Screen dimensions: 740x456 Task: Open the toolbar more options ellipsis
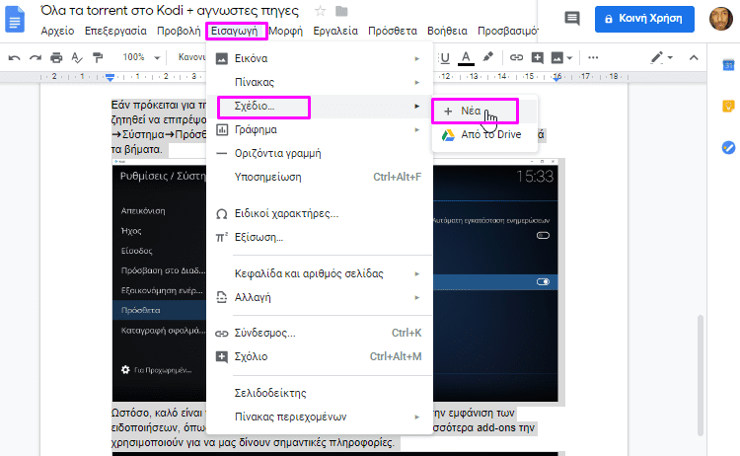593,57
